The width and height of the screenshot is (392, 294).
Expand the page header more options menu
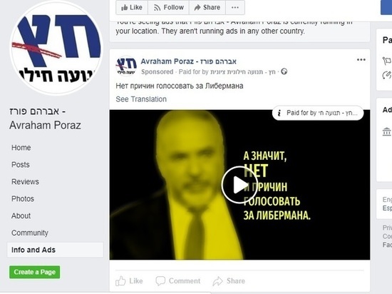235,8
